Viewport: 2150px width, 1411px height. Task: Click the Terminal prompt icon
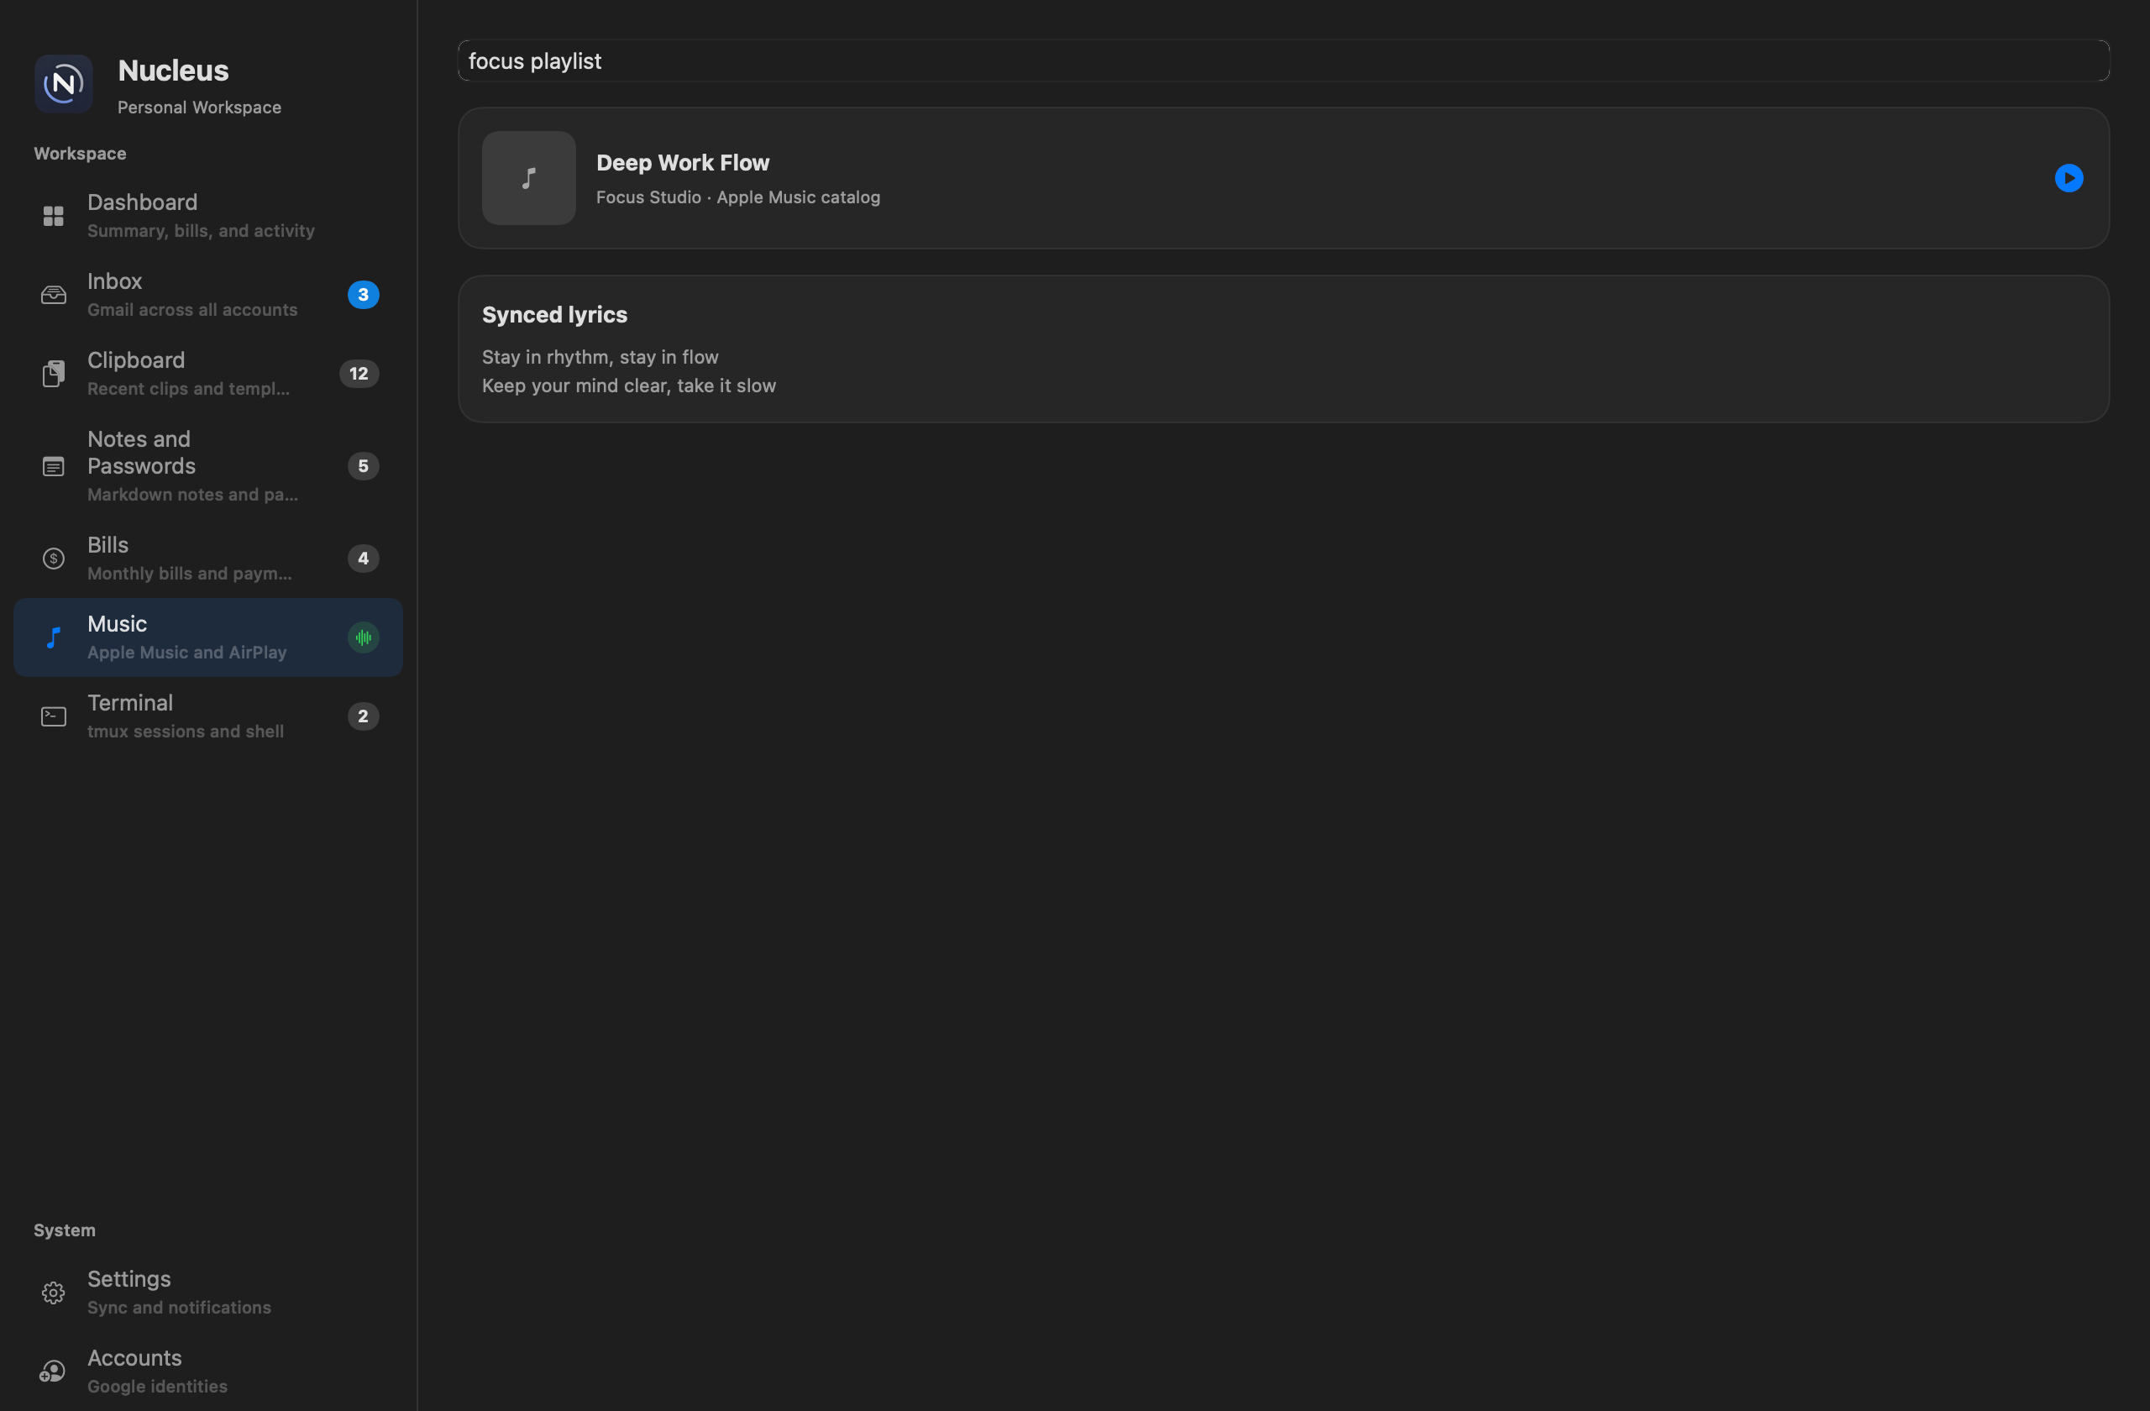click(x=53, y=716)
